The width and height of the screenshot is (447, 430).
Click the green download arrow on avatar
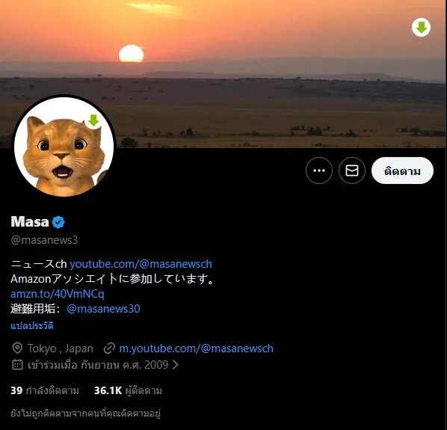tap(93, 120)
